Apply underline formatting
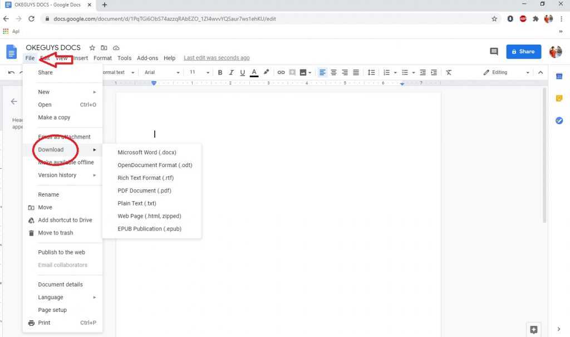The width and height of the screenshot is (570, 337). pos(243,72)
